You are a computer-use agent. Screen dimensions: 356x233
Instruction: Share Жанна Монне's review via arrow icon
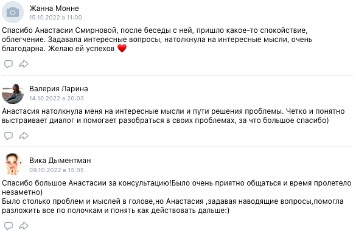point(24,64)
